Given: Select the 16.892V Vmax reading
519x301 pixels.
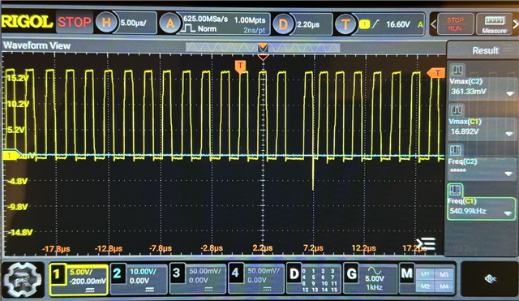Looking at the screenshot, I should click(465, 131).
